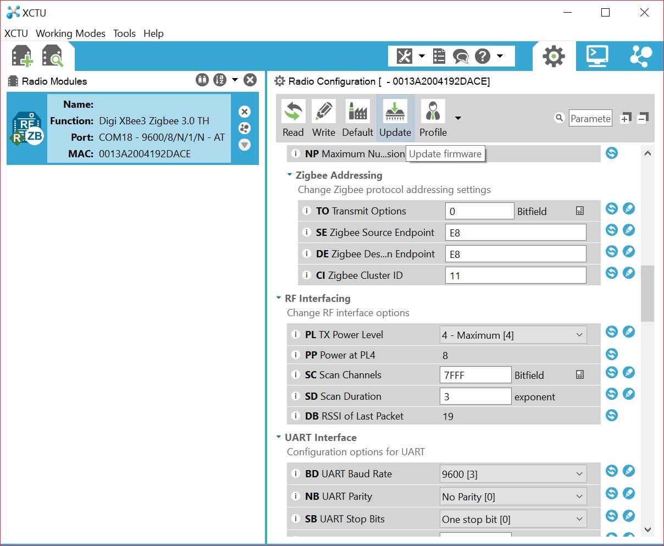Open the XCTU menu
This screenshot has height=546, width=664.
pyautogui.click(x=16, y=34)
